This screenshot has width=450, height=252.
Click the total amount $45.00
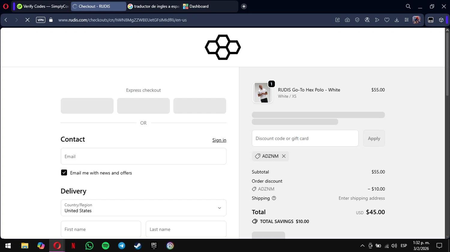tap(375, 212)
